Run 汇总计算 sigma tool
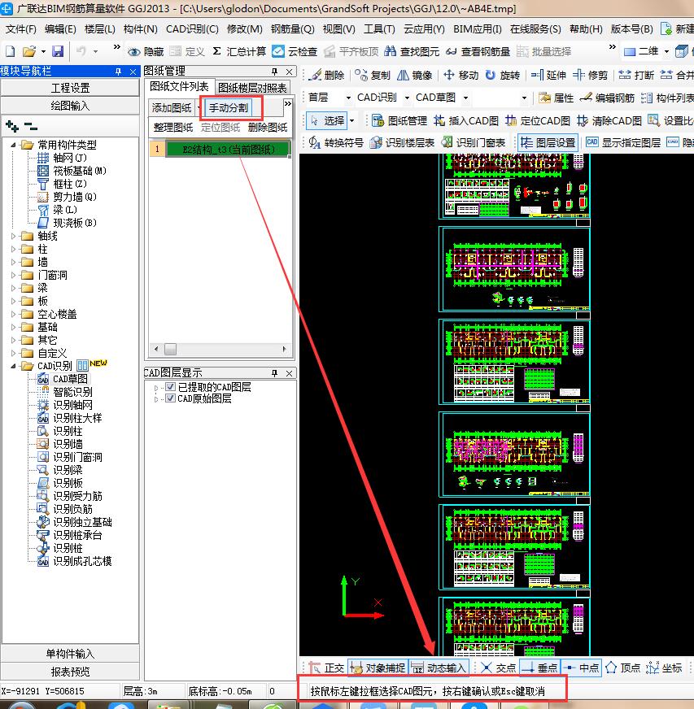Screen dimensions: 694x709 point(238,51)
